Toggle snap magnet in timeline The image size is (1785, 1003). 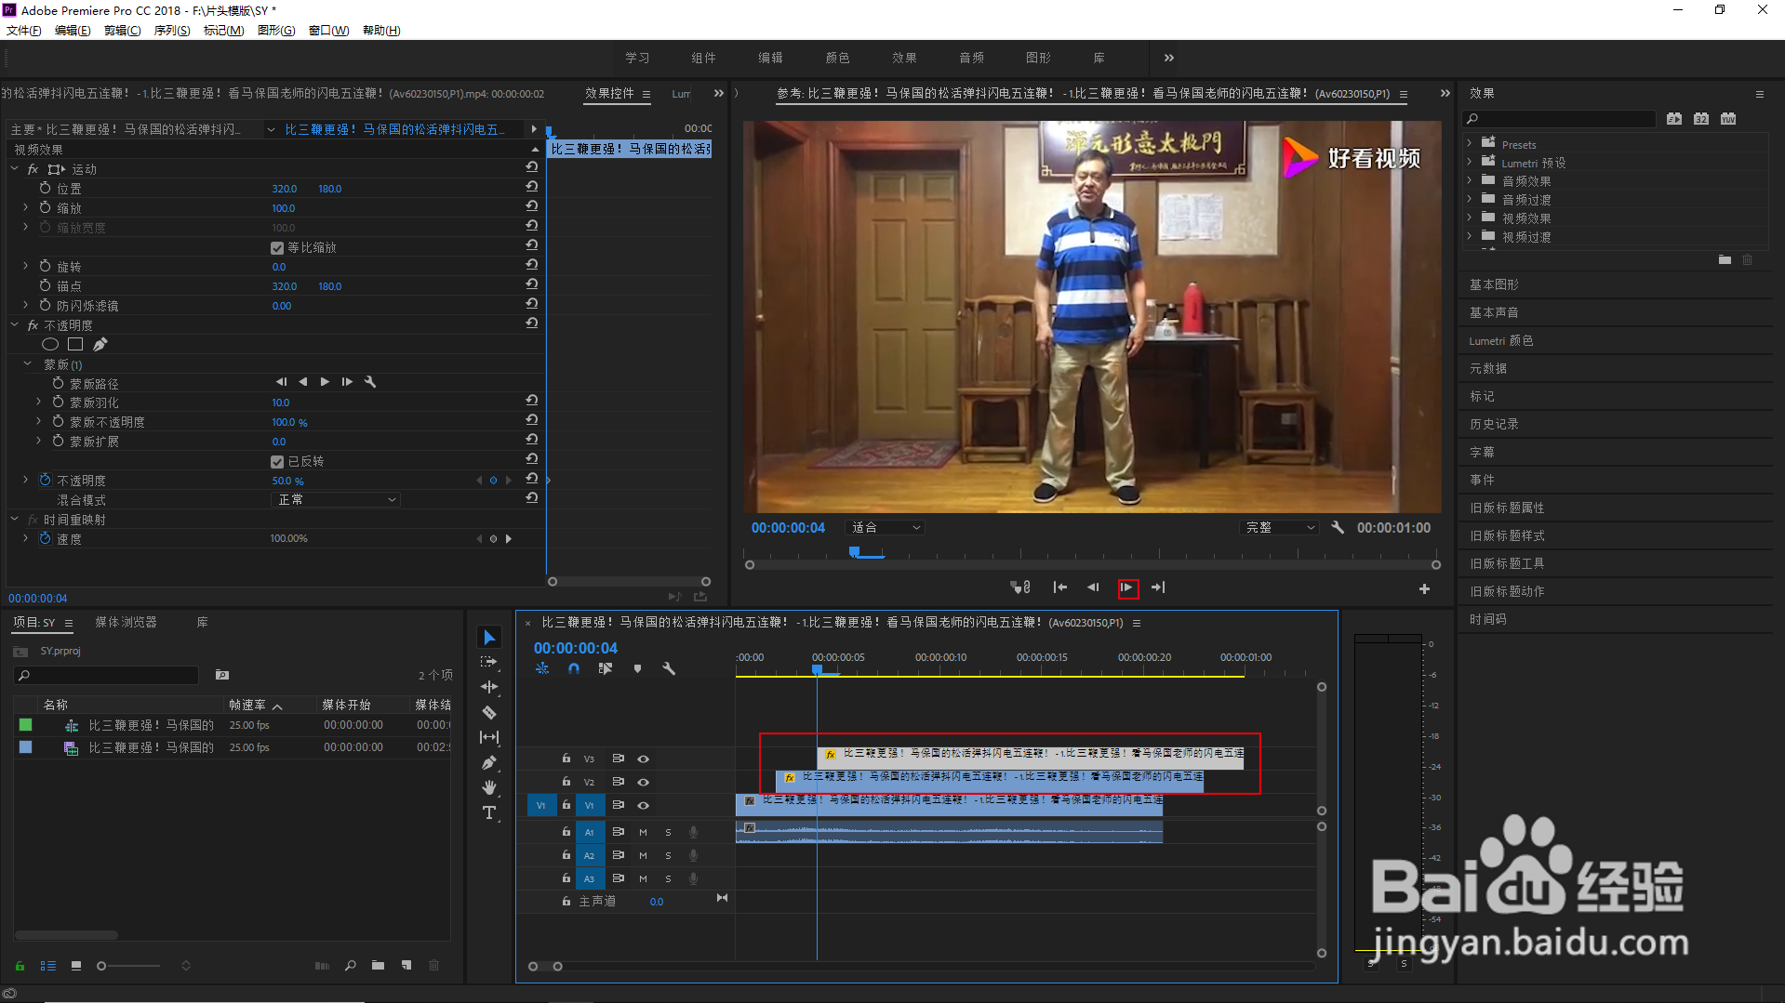pyautogui.click(x=574, y=668)
